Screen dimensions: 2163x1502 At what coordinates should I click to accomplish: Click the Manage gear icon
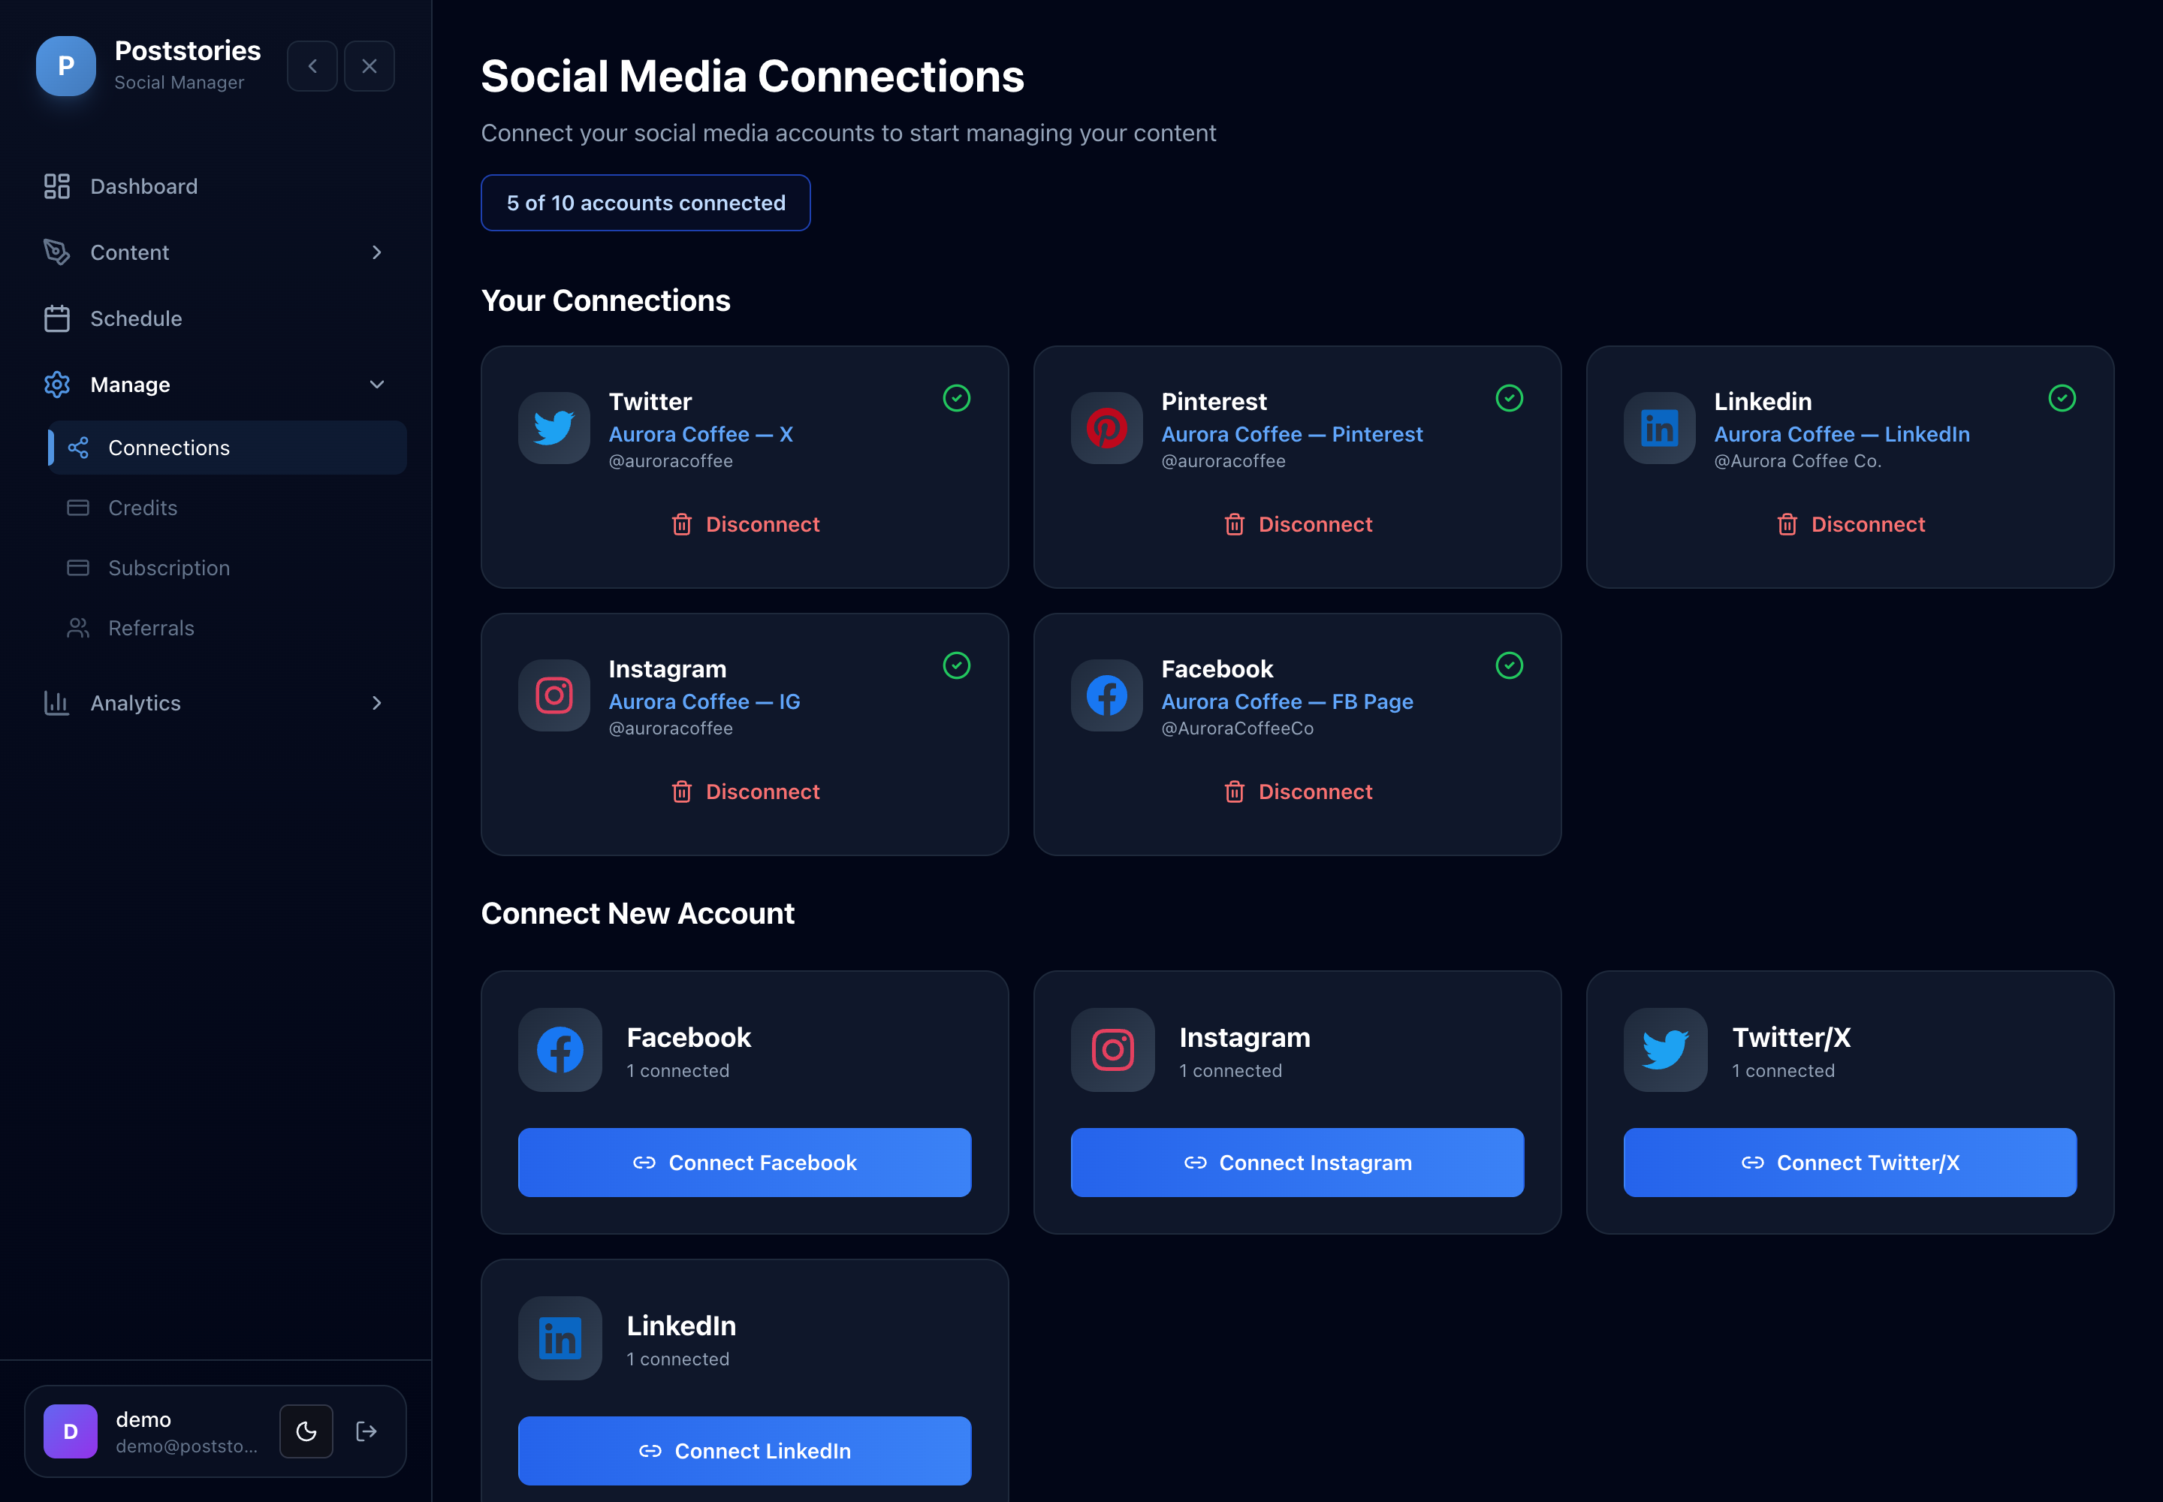pyautogui.click(x=56, y=384)
